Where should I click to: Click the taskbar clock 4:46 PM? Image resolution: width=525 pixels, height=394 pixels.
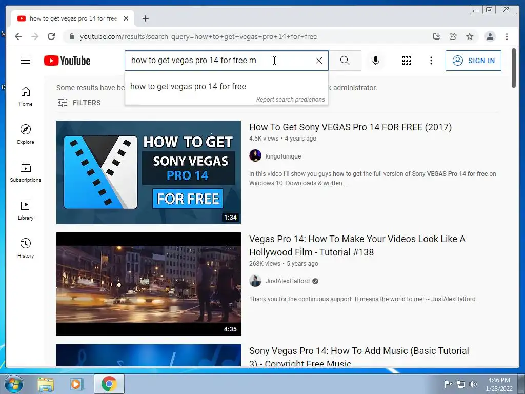pyautogui.click(x=499, y=380)
